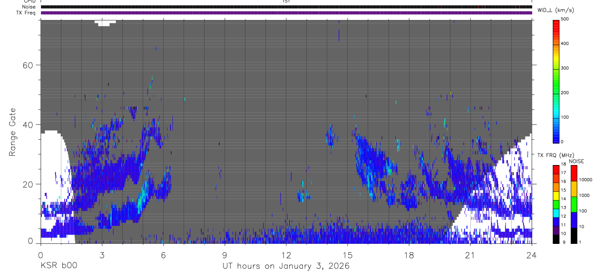Click the green segment of the NOISE legend
598x276 pixels.
[573, 204]
